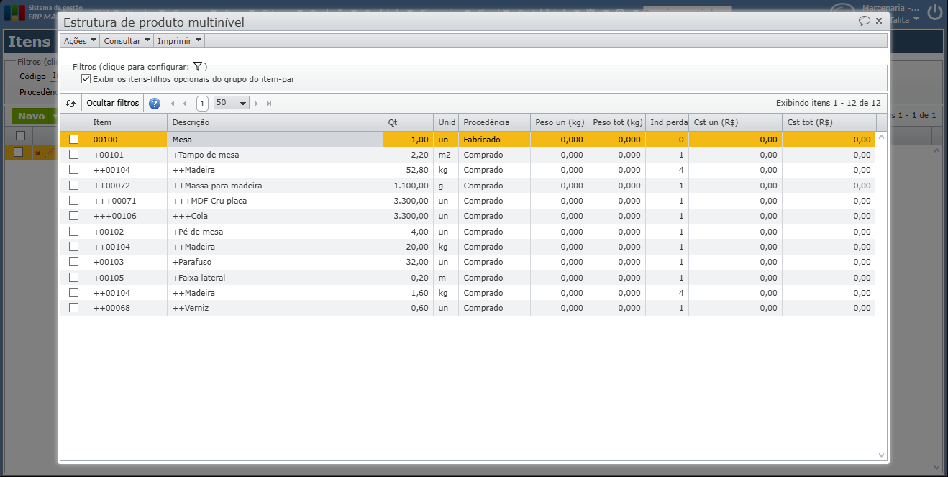Open the Imprimir dropdown menu
The height and width of the screenshot is (477, 948).
pyautogui.click(x=179, y=41)
